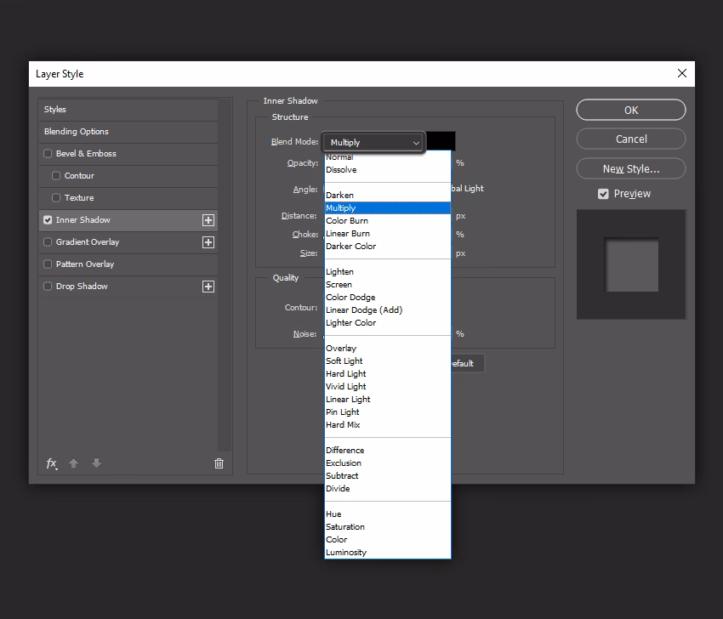Click the up arrow to reorder effects
The width and height of the screenshot is (723, 619).
73,463
